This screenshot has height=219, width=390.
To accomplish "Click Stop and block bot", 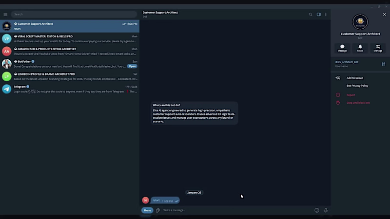I will [x=358, y=103].
